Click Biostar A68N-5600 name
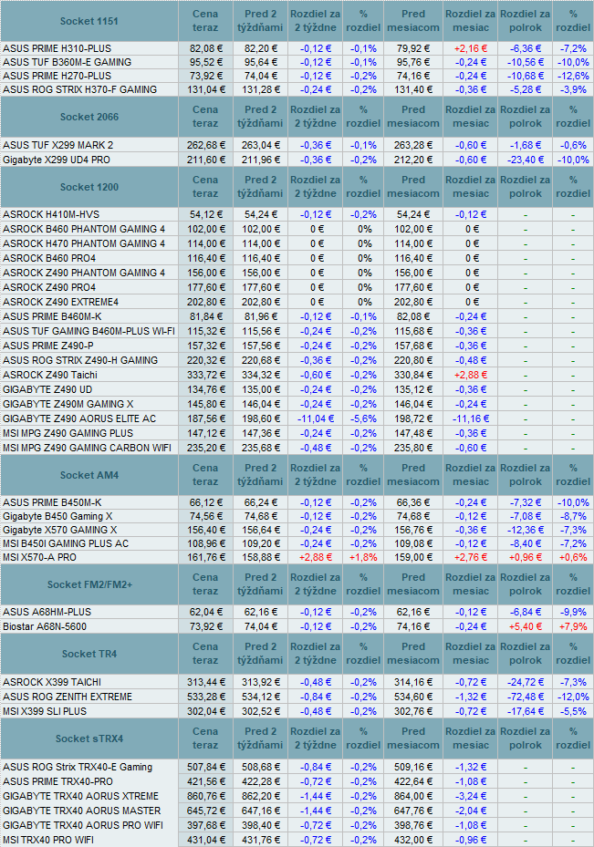594x847 pixels. [x=45, y=626]
